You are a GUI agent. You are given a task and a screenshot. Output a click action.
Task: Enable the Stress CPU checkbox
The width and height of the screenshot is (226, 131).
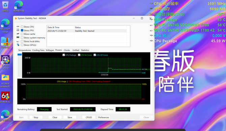click(22, 27)
